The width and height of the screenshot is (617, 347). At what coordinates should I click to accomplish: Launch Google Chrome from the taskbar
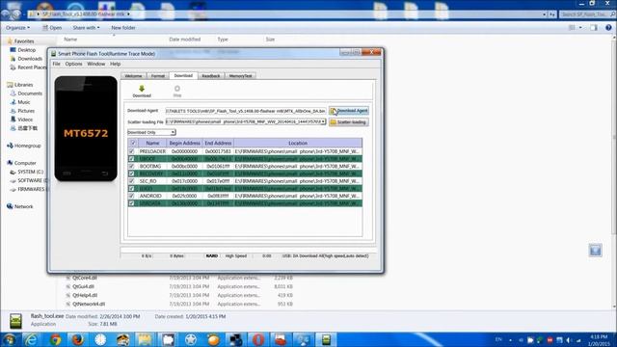point(56,339)
